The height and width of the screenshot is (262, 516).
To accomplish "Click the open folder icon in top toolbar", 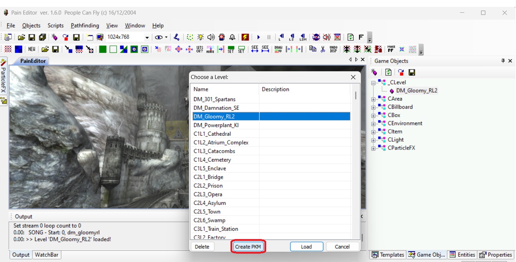I will pos(21,37).
